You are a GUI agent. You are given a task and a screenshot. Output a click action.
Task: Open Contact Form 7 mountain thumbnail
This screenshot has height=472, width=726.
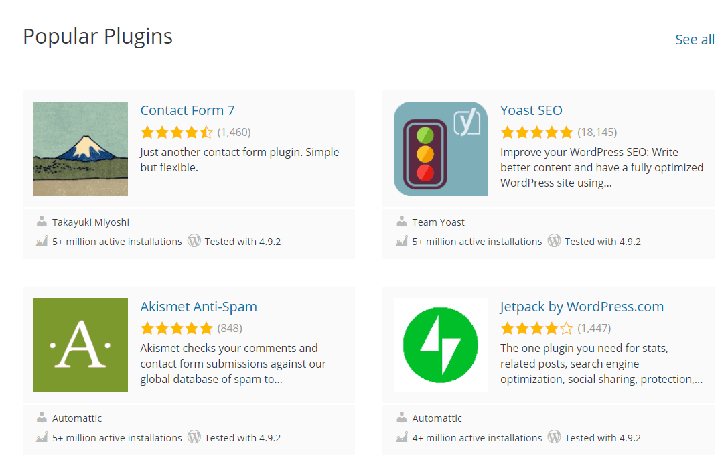click(80, 149)
